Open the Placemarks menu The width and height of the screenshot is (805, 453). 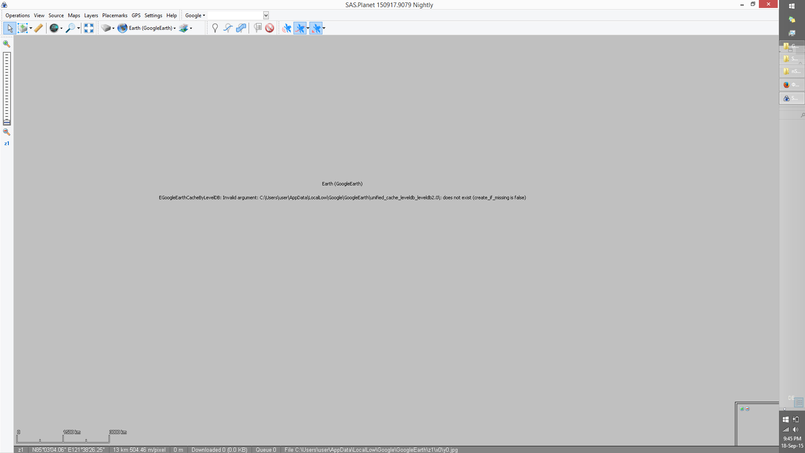pyautogui.click(x=114, y=16)
